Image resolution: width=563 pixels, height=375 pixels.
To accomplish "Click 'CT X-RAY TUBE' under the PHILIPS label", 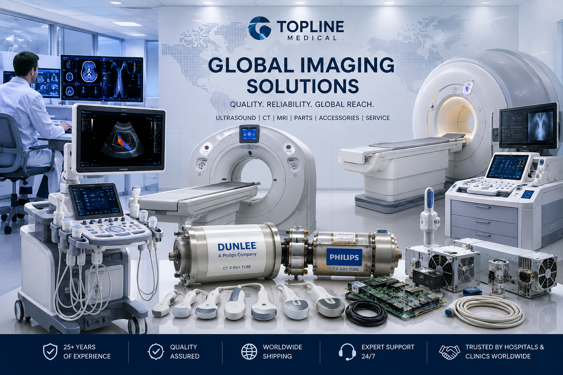I will tap(344, 269).
